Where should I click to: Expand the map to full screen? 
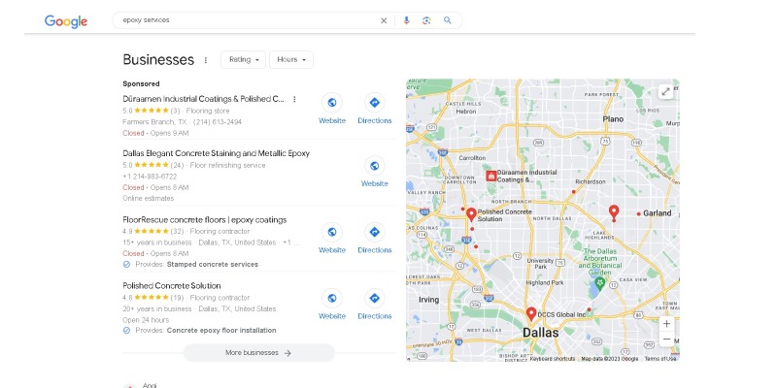pyautogui.click(x=666, y=91)
